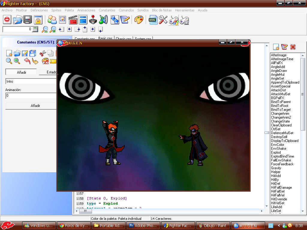This screenshot has width=307, height=230.
Task: Click the code editor horizontal scrollbar thumb
Action: (x=85, y=211)
